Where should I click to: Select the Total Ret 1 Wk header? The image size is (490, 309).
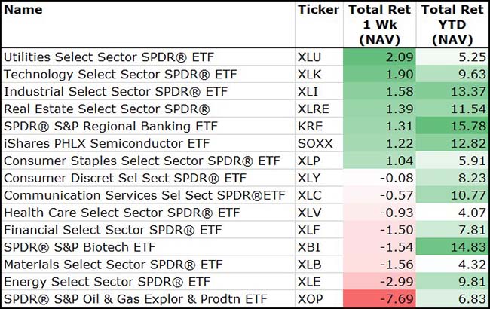pyautogui.click(x=379, y=24)
